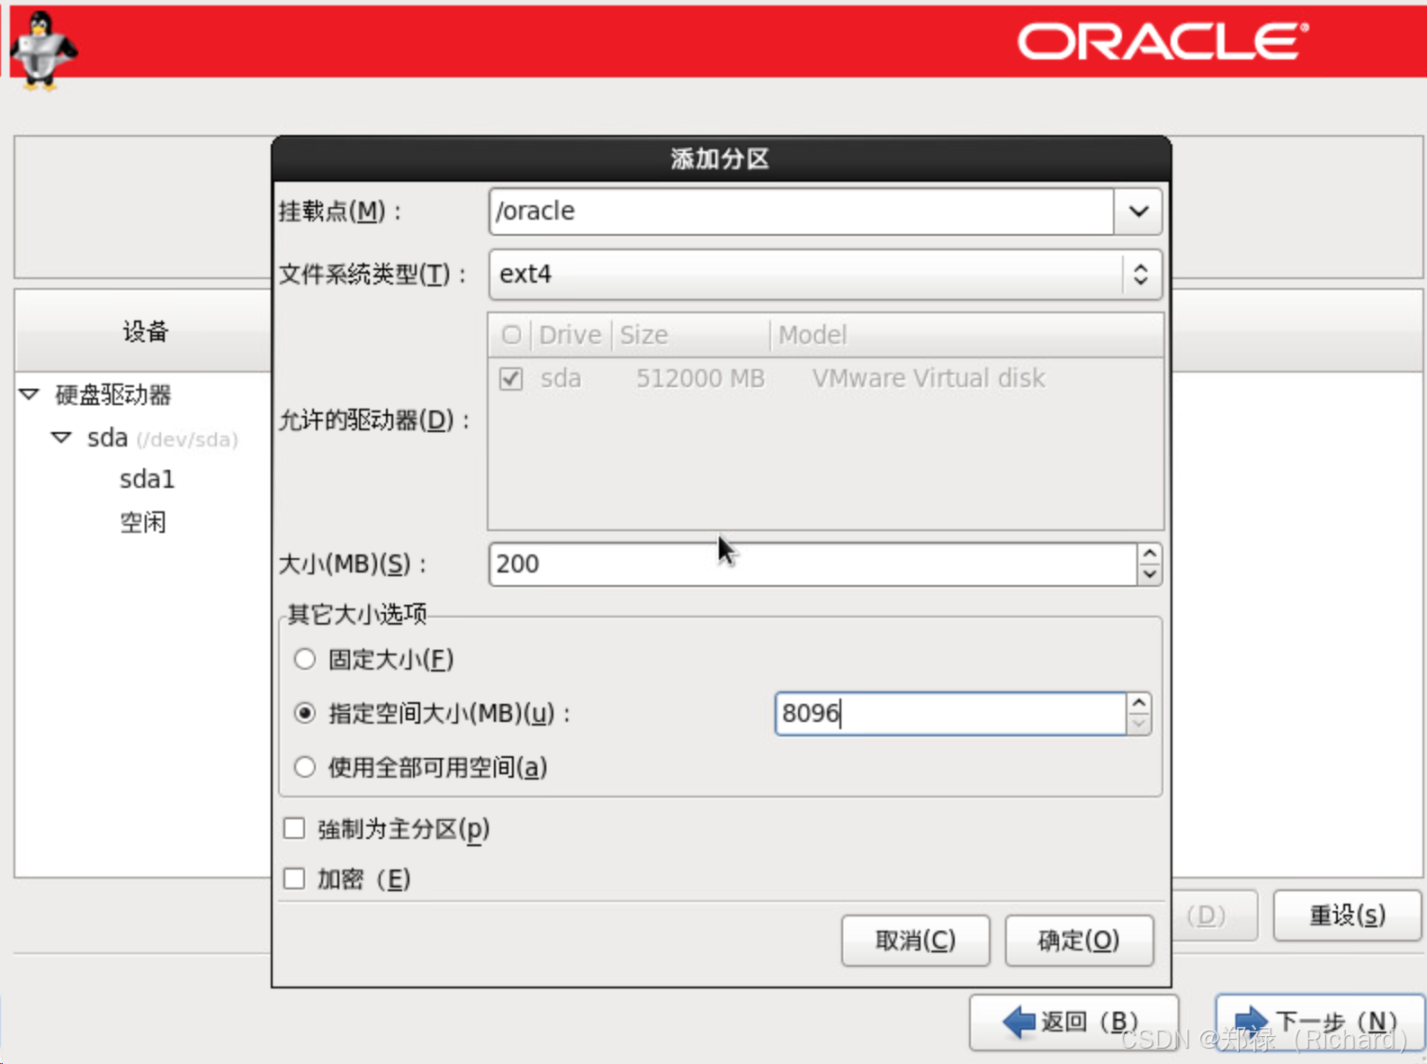Click the 512000 MB size cell
This screenshot has height=1064, width=1427.
(700, 378)
